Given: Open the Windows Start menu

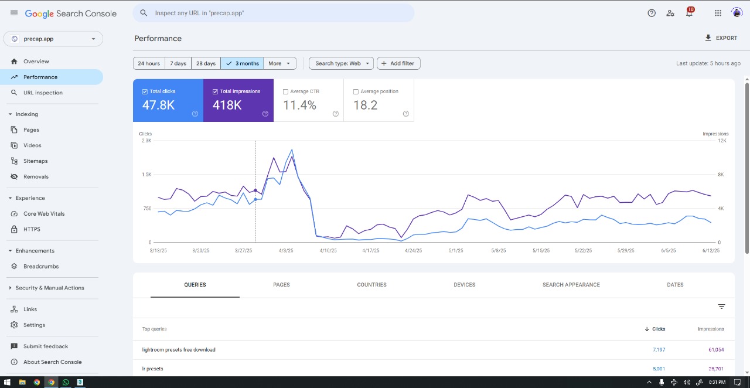Looking at the screenshot, I should click(7, 382).
